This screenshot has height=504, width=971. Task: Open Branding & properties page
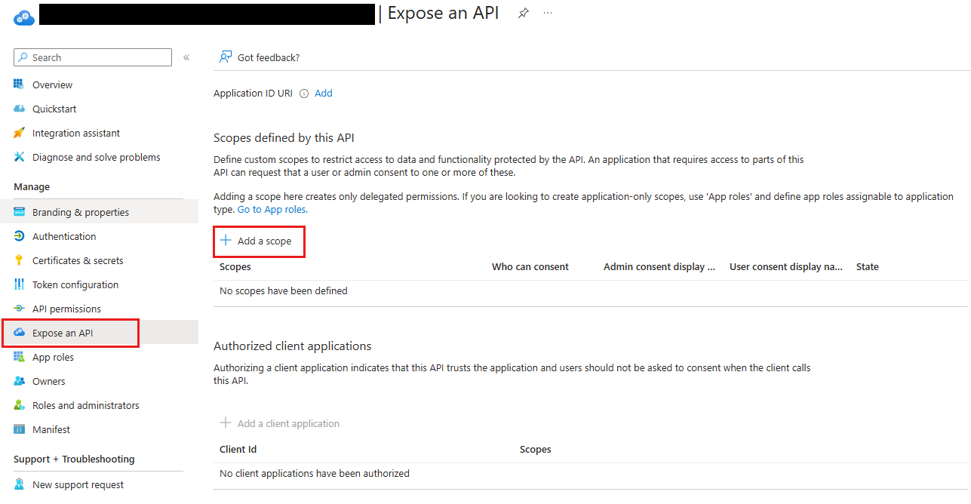pyautogui.click(x=80, y=212)
